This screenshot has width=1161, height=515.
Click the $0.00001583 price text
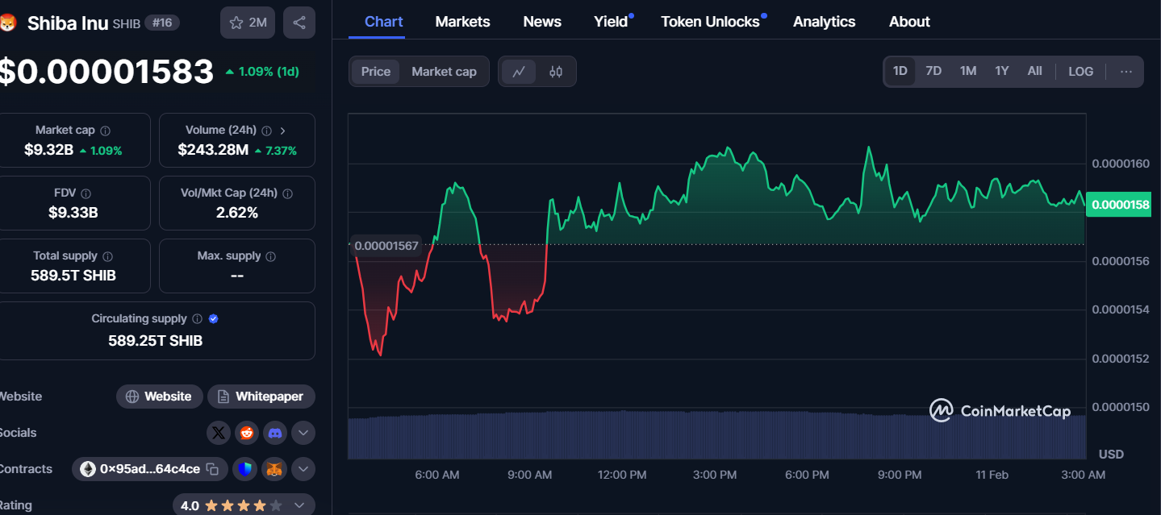[105, 72]
